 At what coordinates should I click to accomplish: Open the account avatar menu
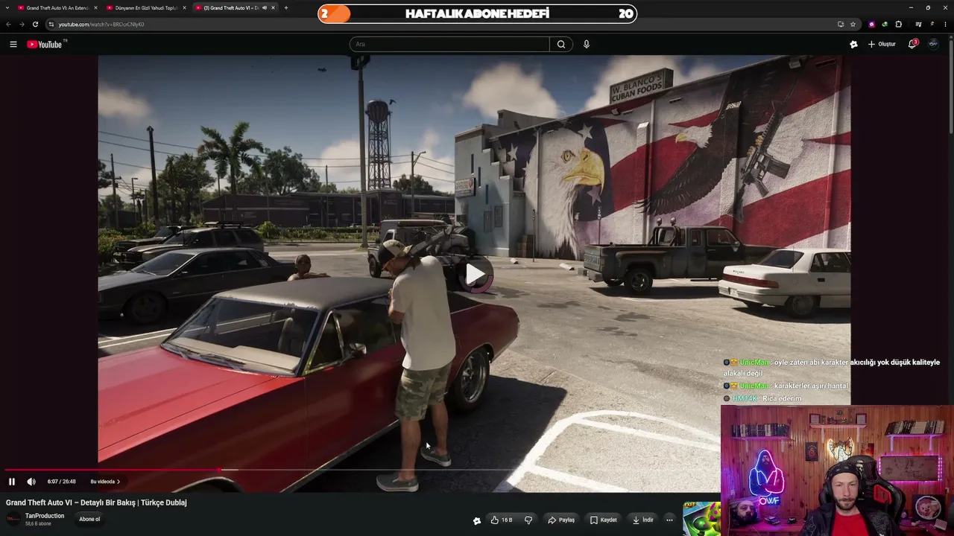[933, 45]
